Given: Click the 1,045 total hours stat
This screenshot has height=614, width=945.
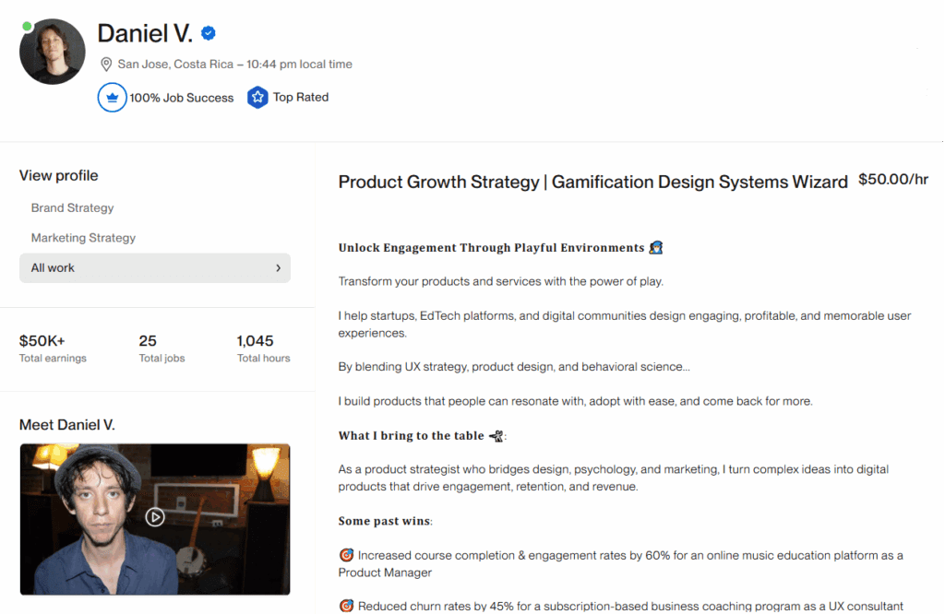Looking at the screenshot, I should pyautogui.click(x=256, y=341).
